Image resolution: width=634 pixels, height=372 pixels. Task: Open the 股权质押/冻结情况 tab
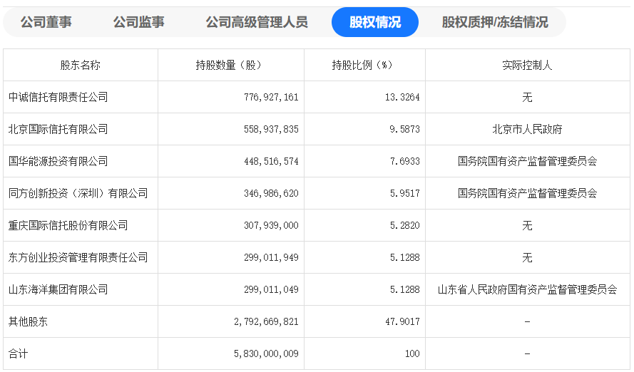click(495, 22)
